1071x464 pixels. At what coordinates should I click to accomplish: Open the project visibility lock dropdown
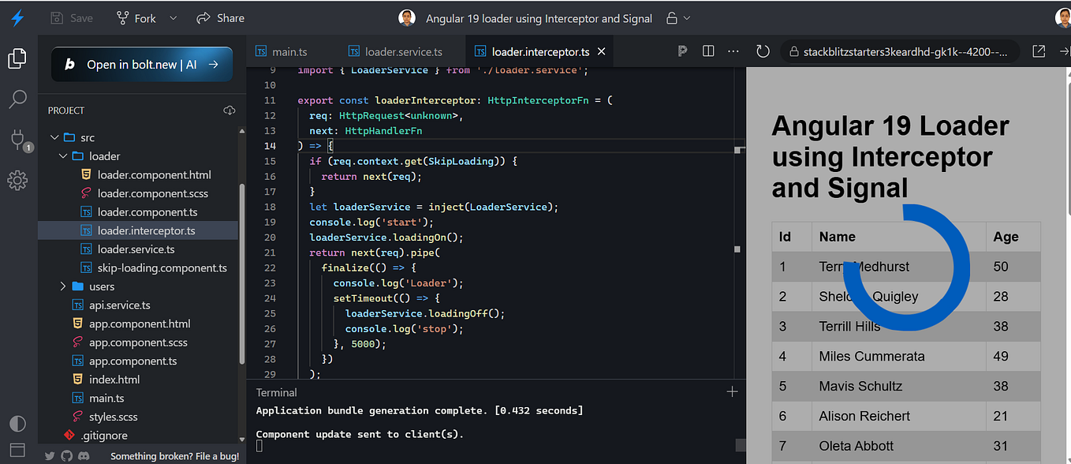(x=678, y=18)
